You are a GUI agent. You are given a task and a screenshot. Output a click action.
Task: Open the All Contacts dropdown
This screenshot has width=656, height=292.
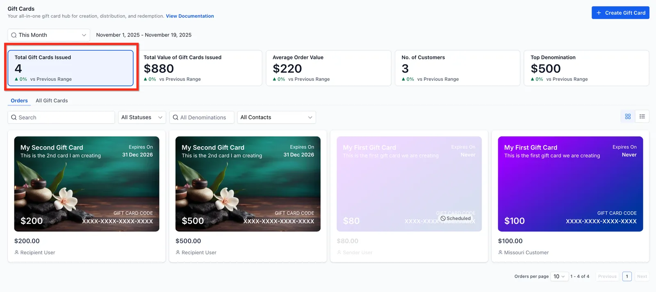pyautogui.click(x=276, y=118)
